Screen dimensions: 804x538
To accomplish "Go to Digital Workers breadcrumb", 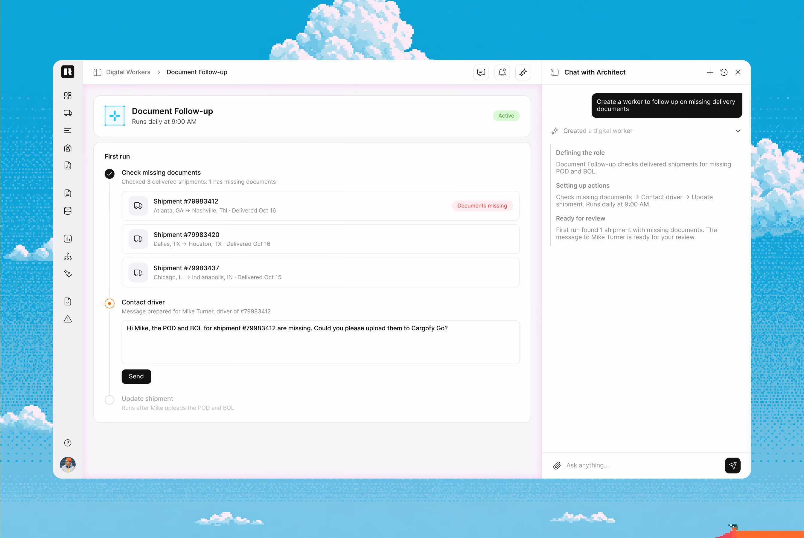I will coord(128,72).
